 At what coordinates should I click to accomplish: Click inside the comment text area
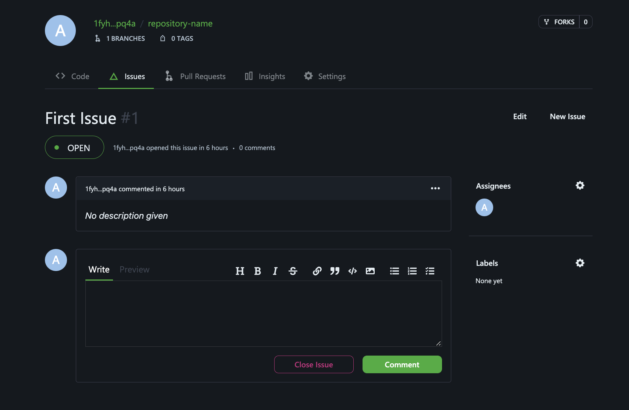pos(263,313)
